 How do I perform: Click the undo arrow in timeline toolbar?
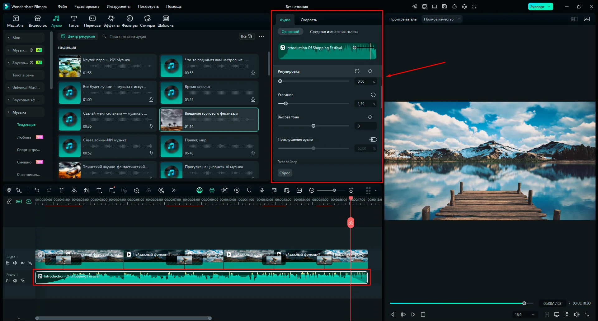[x=37, y=190]
